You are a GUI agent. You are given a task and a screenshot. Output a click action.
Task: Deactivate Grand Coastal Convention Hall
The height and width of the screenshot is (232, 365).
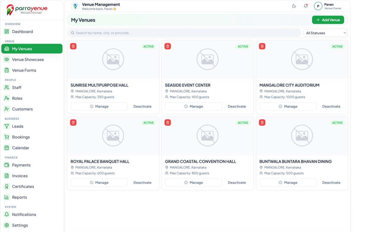tap(237, 182)
